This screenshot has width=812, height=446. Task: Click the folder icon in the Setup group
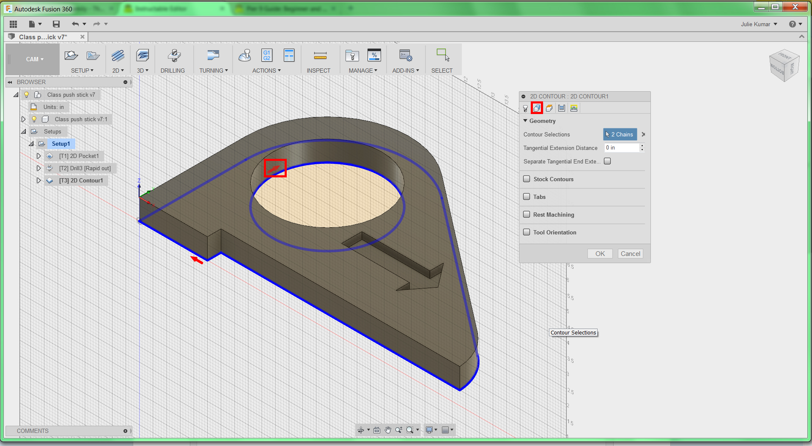click(x=93, y=55)
